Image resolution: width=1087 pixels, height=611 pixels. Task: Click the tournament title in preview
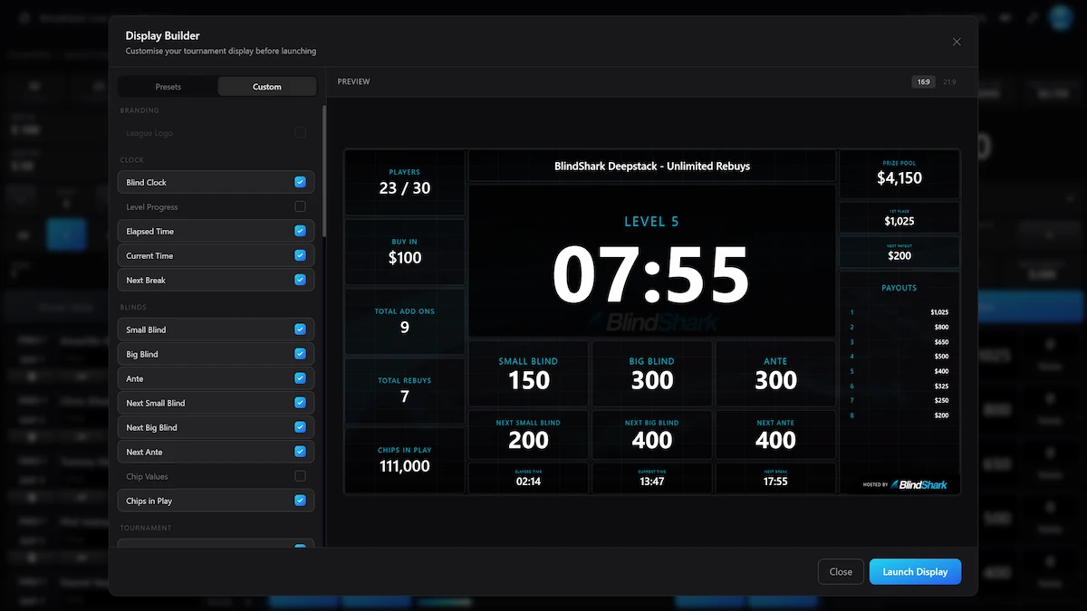[x=652, y=167]
